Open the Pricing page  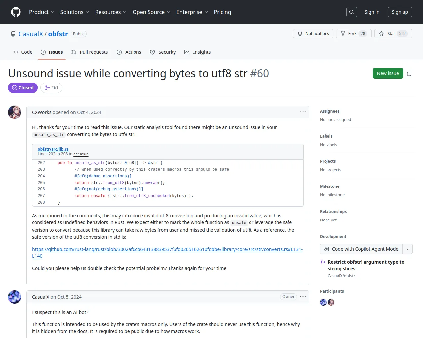[222, 12]
